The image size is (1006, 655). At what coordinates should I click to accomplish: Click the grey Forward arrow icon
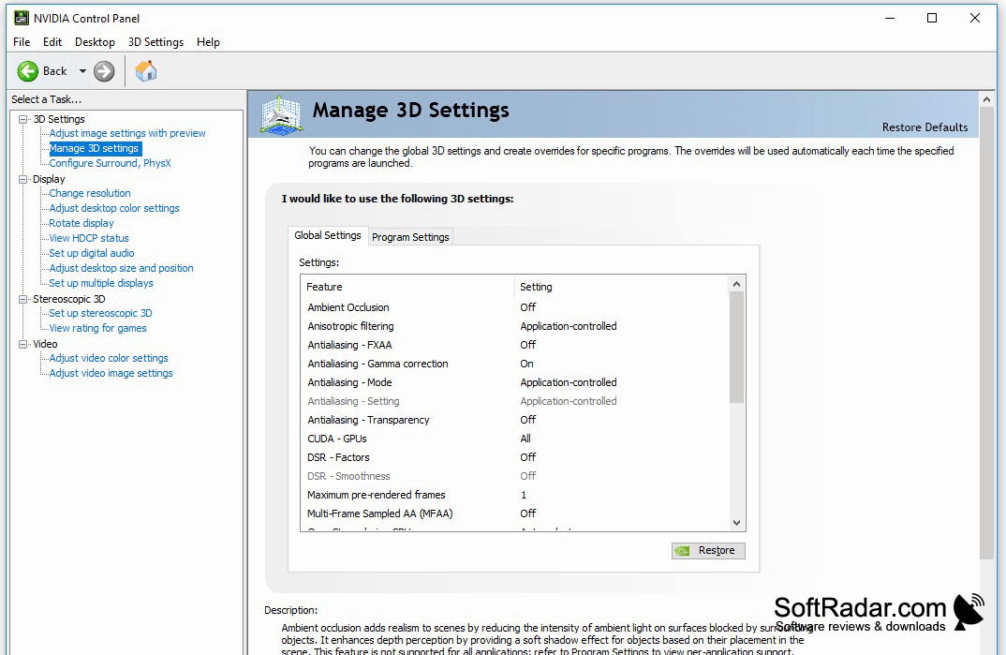coord(104,71)
